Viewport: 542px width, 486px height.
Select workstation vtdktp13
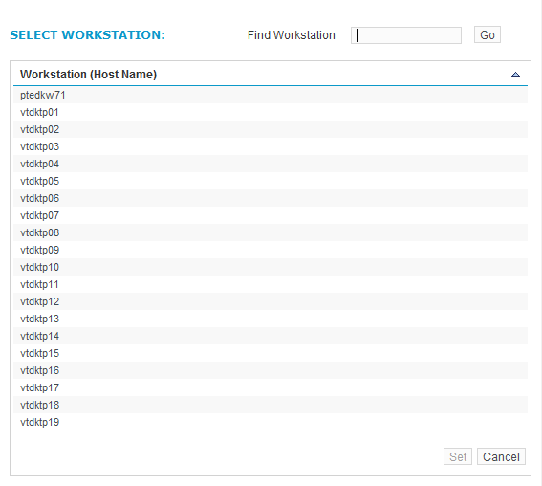271,319
